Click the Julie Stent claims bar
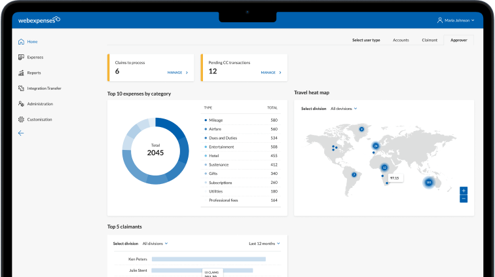 click(202, 270)
